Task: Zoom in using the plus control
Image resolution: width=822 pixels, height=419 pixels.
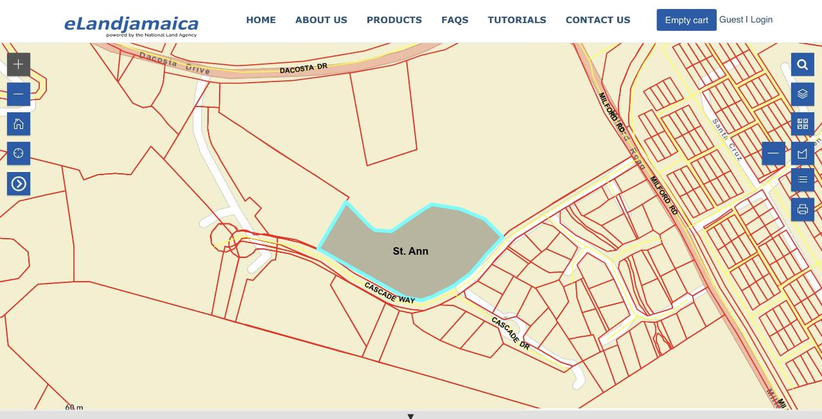Action: tap(18, 64)
